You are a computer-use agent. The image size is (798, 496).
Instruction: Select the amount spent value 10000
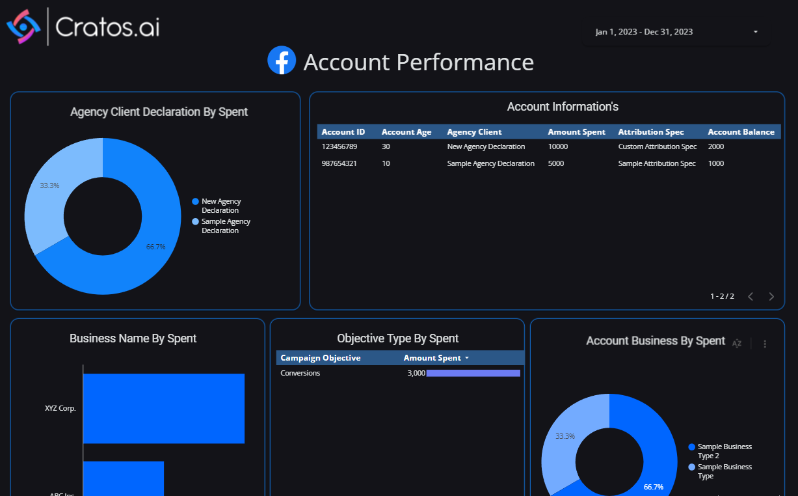[x=558, y=146]
